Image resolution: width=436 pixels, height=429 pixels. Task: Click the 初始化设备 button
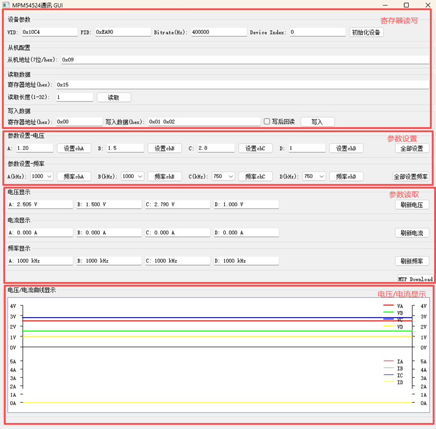(x=366, y=32)
